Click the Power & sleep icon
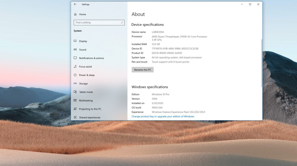The image size is (297, 166). click(x=75, y=75)
